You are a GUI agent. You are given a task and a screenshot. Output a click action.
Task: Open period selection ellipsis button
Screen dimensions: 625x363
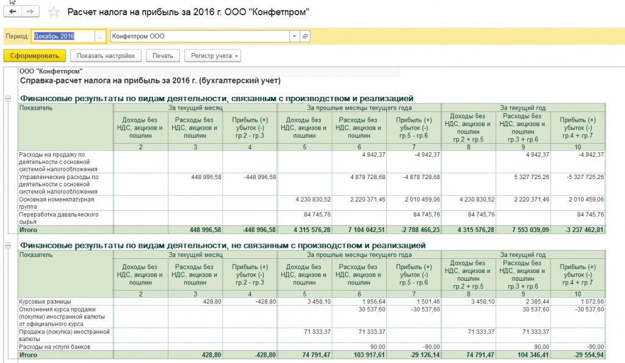pos(100,36)
